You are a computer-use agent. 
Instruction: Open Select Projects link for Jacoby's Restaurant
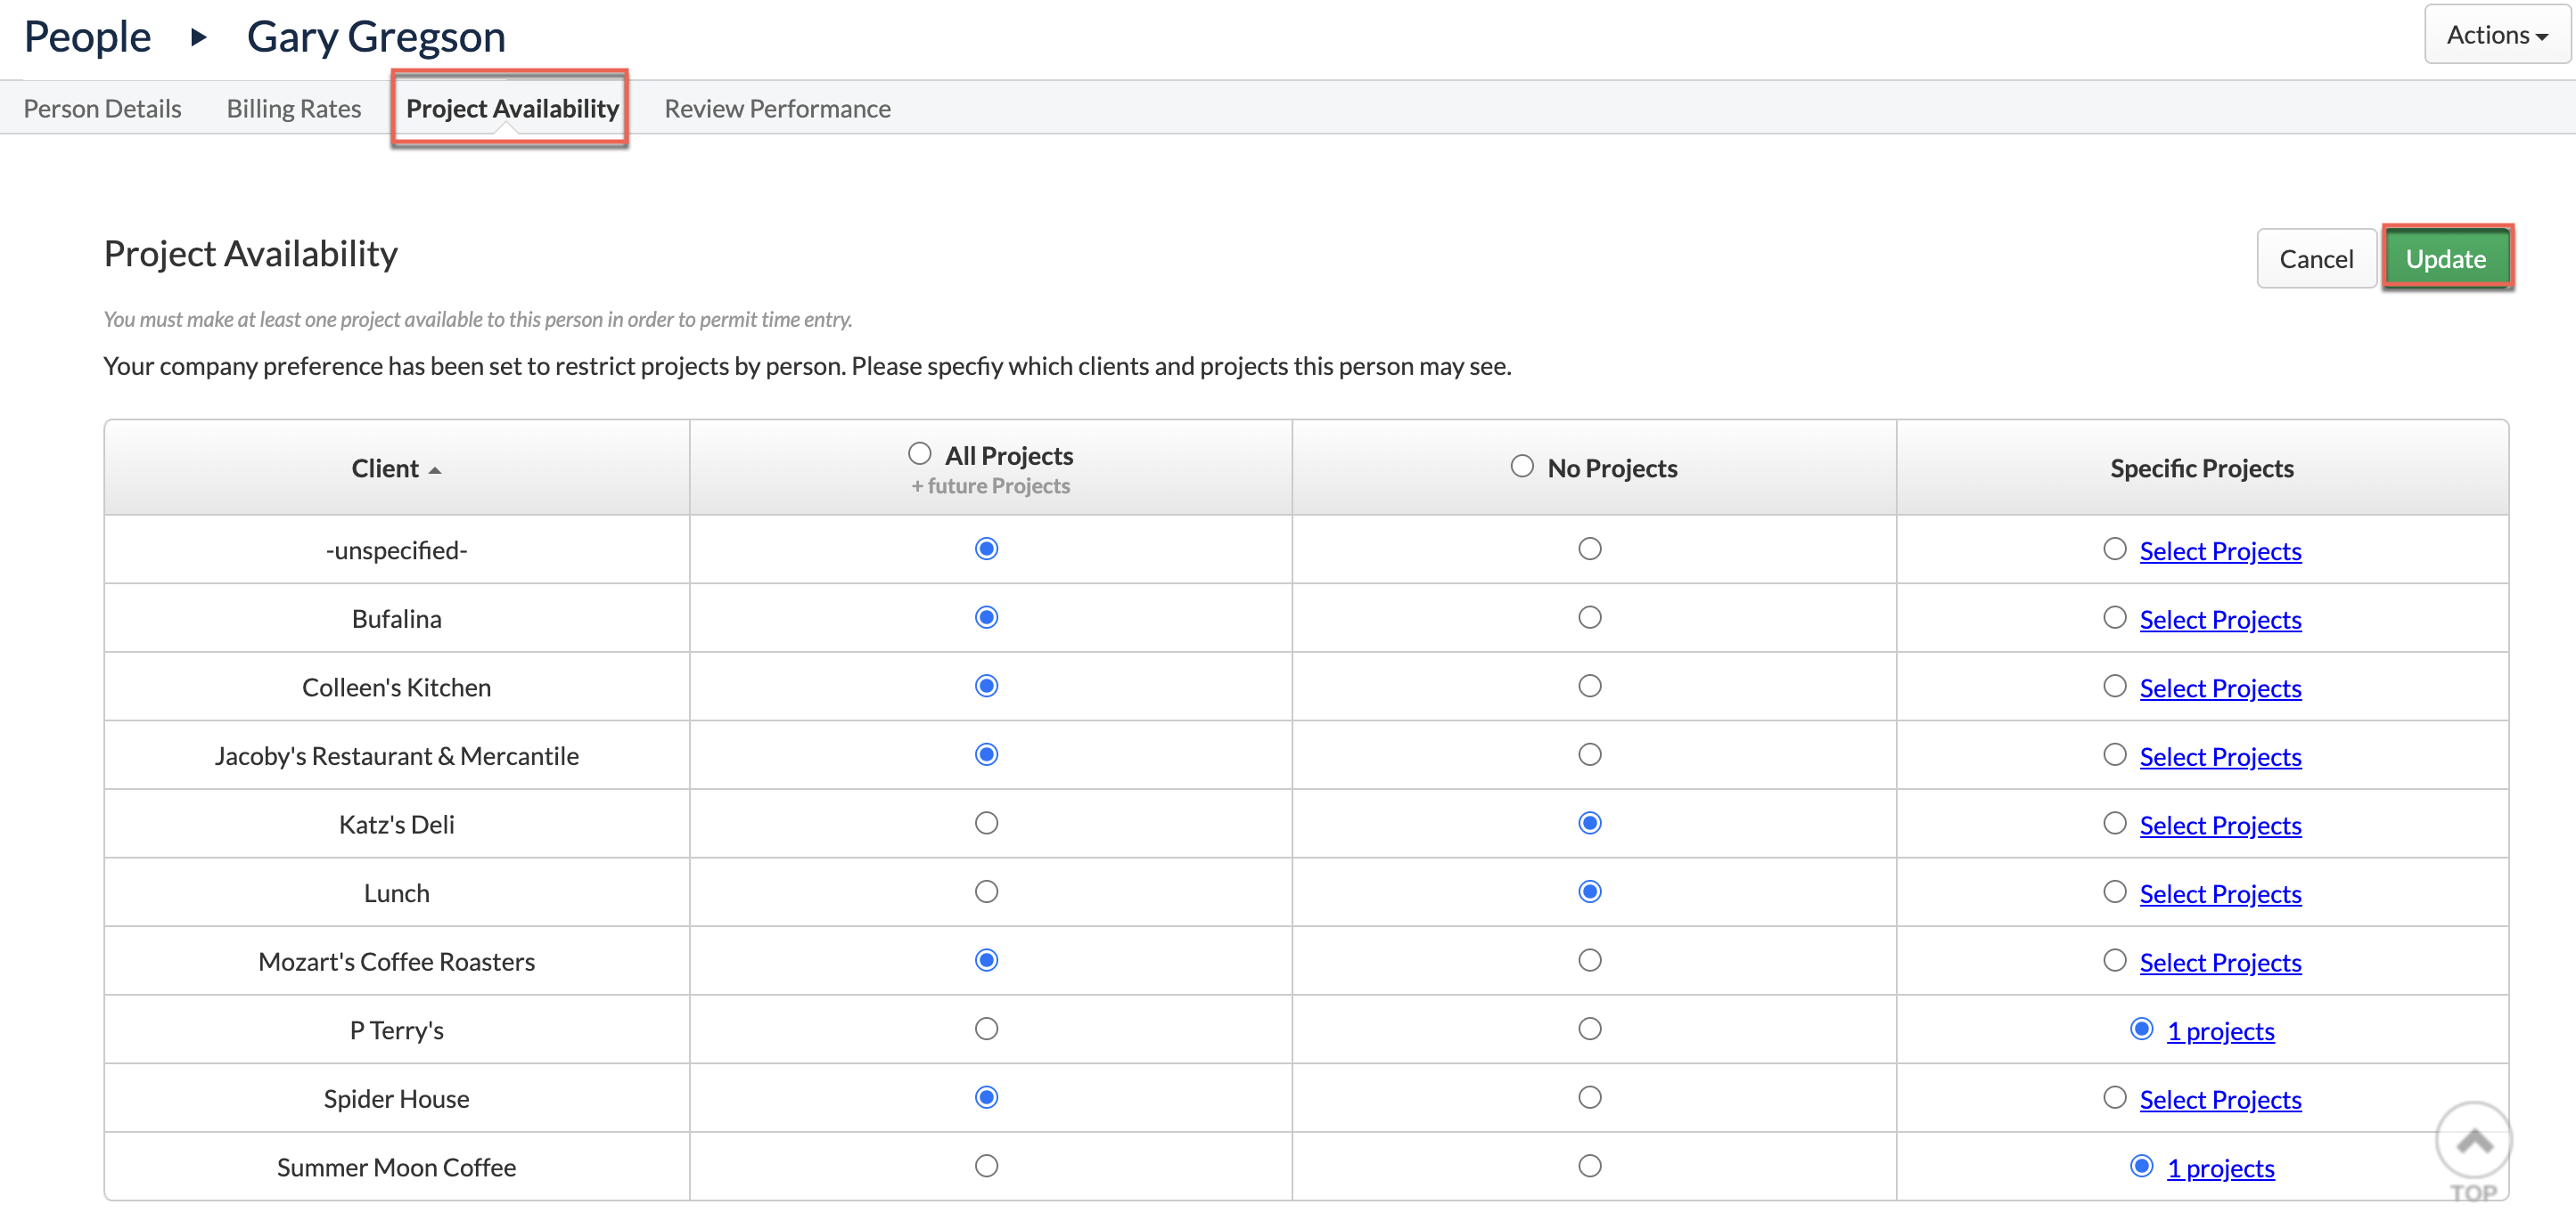pos(2220,756)
